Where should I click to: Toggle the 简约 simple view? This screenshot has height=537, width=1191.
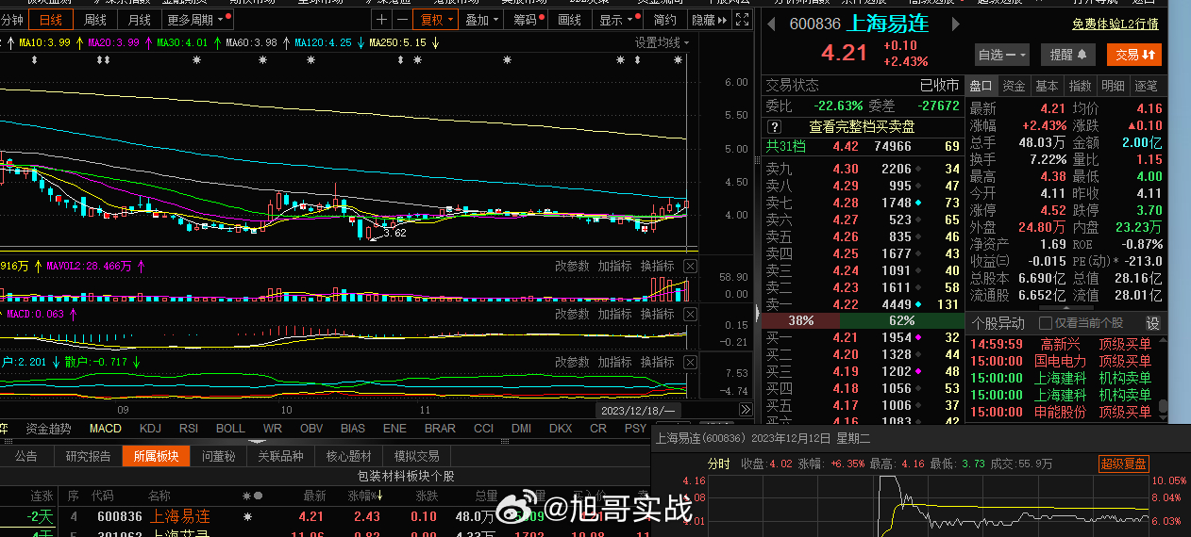coord(664,20)
